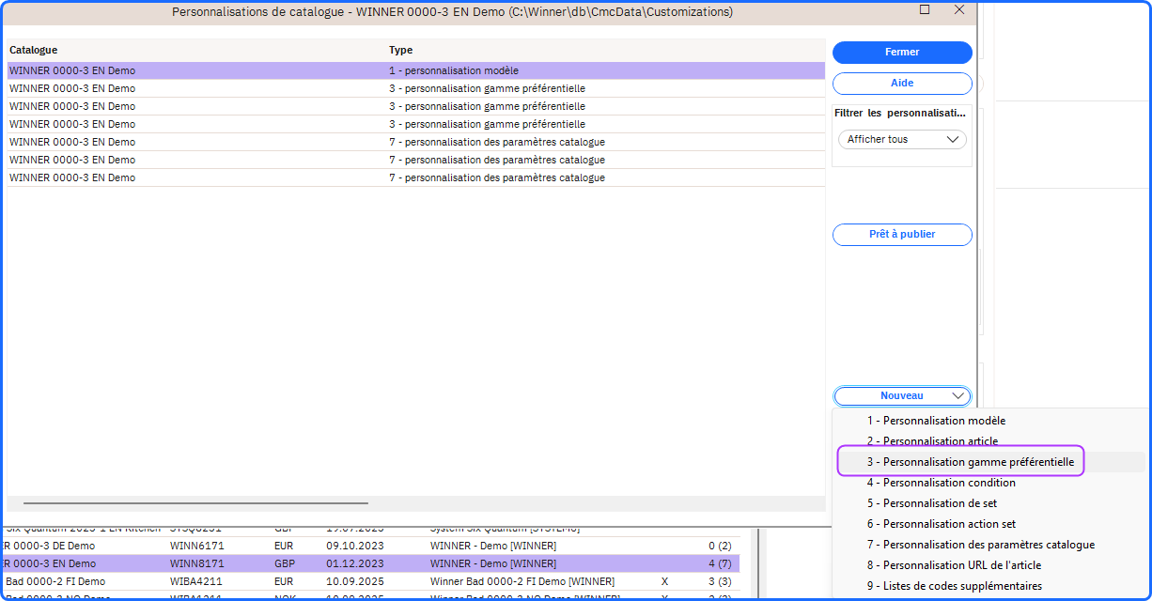Click the Filtrer les personnalisations label
1152x601 pixels.
[x=899, y=113]
